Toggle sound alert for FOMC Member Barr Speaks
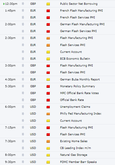Image resolution: width=115 pixels, height=165 pixels. tap(23, 162)
